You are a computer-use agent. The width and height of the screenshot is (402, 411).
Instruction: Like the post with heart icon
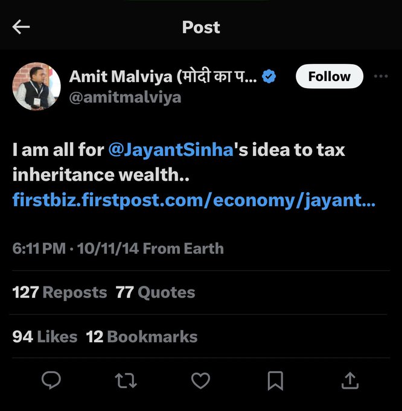coord(200,380)
